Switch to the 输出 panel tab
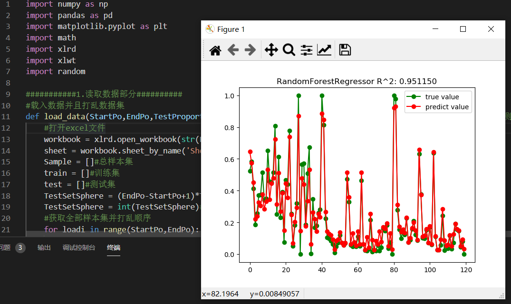The image size is (511, 304). click(x=44, y=247)
